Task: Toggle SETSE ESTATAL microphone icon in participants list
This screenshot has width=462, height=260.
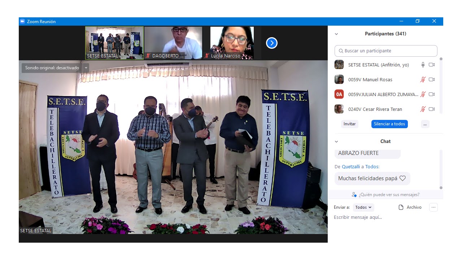Action: tap(423, 65)
